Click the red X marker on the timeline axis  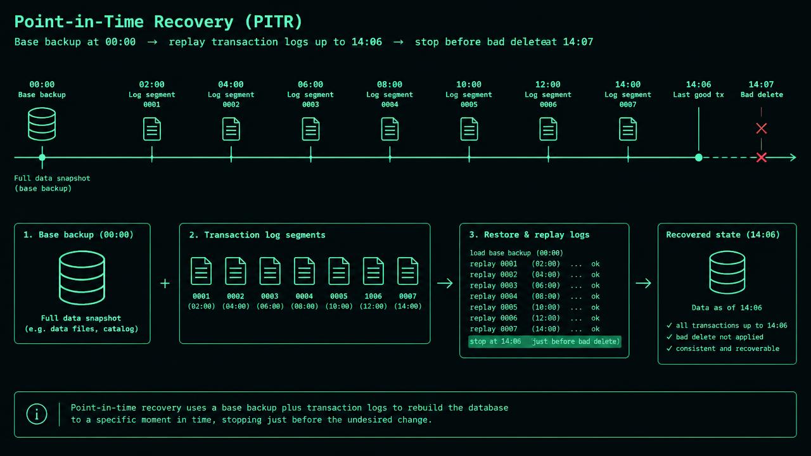762,158
